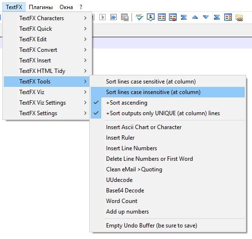Expand TextFX Edit submenu arrow
This screenshot has height=239, width=252.
[x=85, y=39]
